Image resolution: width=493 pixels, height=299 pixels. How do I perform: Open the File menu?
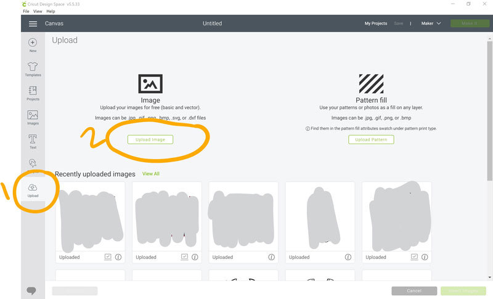26,11
